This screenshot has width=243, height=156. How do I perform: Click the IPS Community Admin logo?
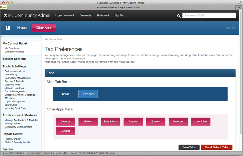(x=27, y=15)
